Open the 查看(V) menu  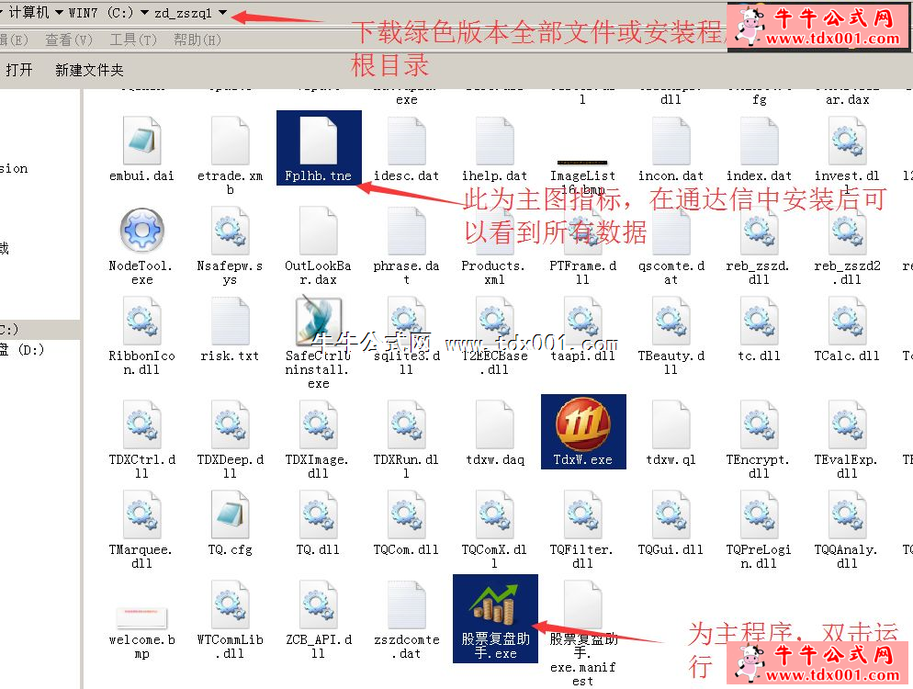[69, 40]
